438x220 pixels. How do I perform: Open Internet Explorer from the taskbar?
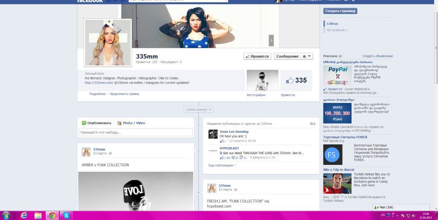pyautogui.click(x=24, y=216)
